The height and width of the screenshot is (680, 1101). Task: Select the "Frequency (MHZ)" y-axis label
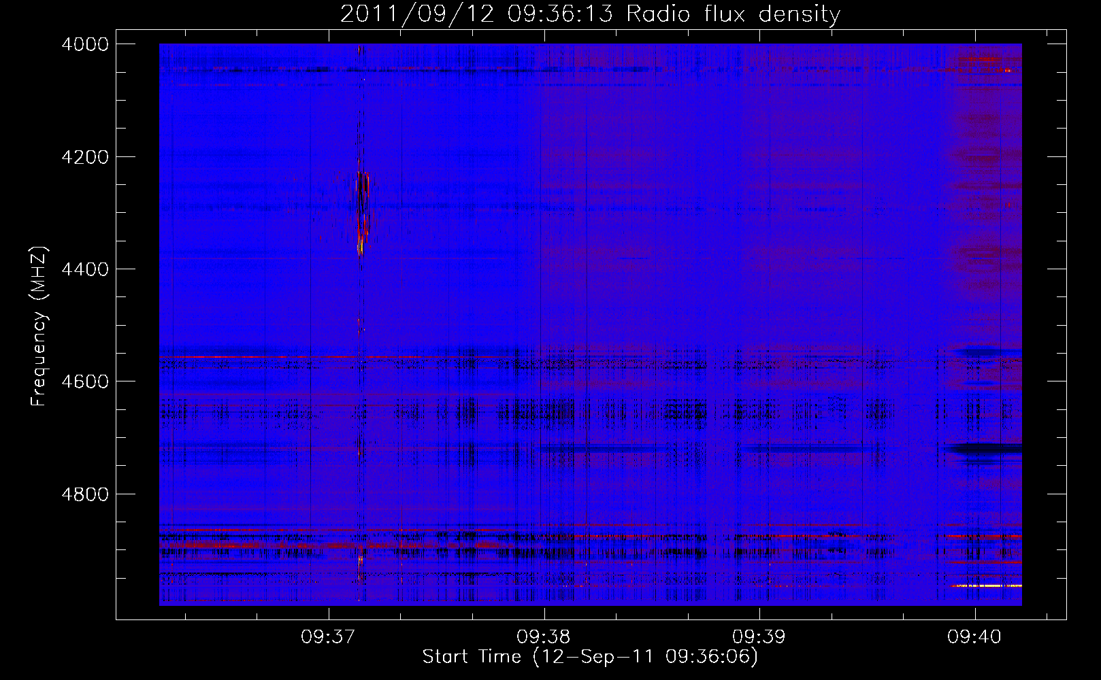point(39,326)
